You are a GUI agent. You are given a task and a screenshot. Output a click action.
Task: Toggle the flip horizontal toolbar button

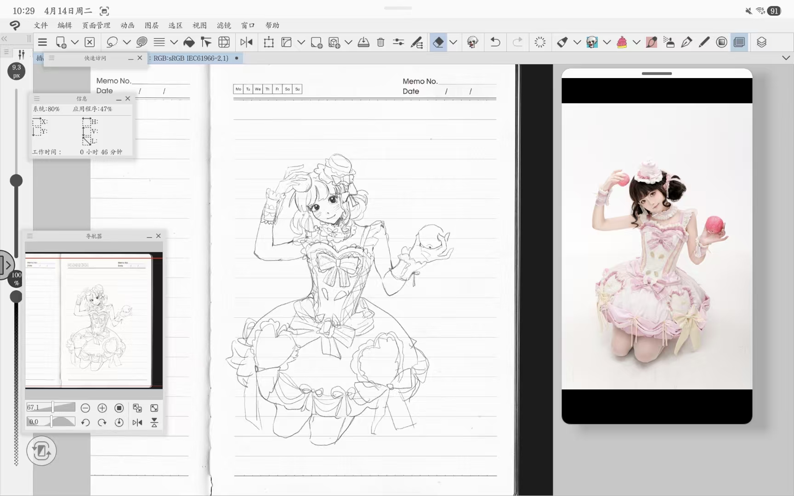tap(246, 42)
